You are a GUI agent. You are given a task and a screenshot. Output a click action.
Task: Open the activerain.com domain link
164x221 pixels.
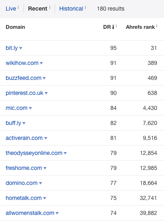[x=24, y=138]
